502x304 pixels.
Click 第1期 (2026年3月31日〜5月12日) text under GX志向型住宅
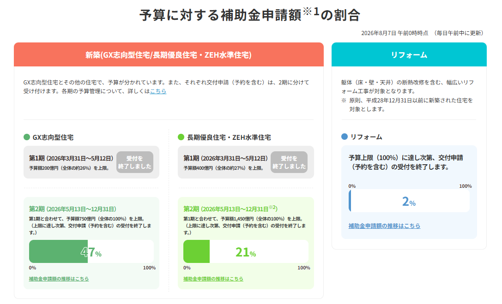point(71,158)
